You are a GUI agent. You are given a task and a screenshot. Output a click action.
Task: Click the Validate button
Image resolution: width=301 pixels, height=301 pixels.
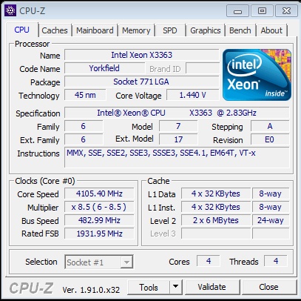click(212, 287)
